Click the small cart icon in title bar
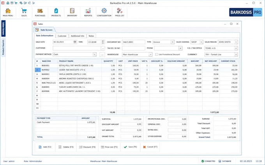Viewport: 265px width, 165px height. coord(16,3)
